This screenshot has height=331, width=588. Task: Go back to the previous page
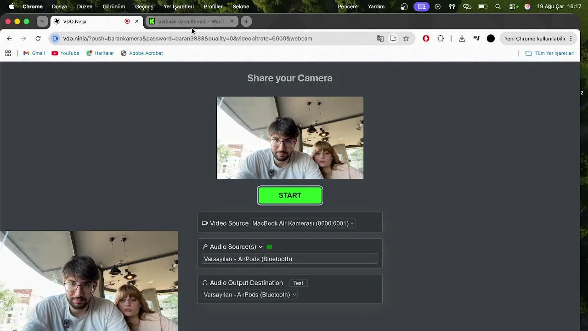pyautogui.click(x=9, y=39)
